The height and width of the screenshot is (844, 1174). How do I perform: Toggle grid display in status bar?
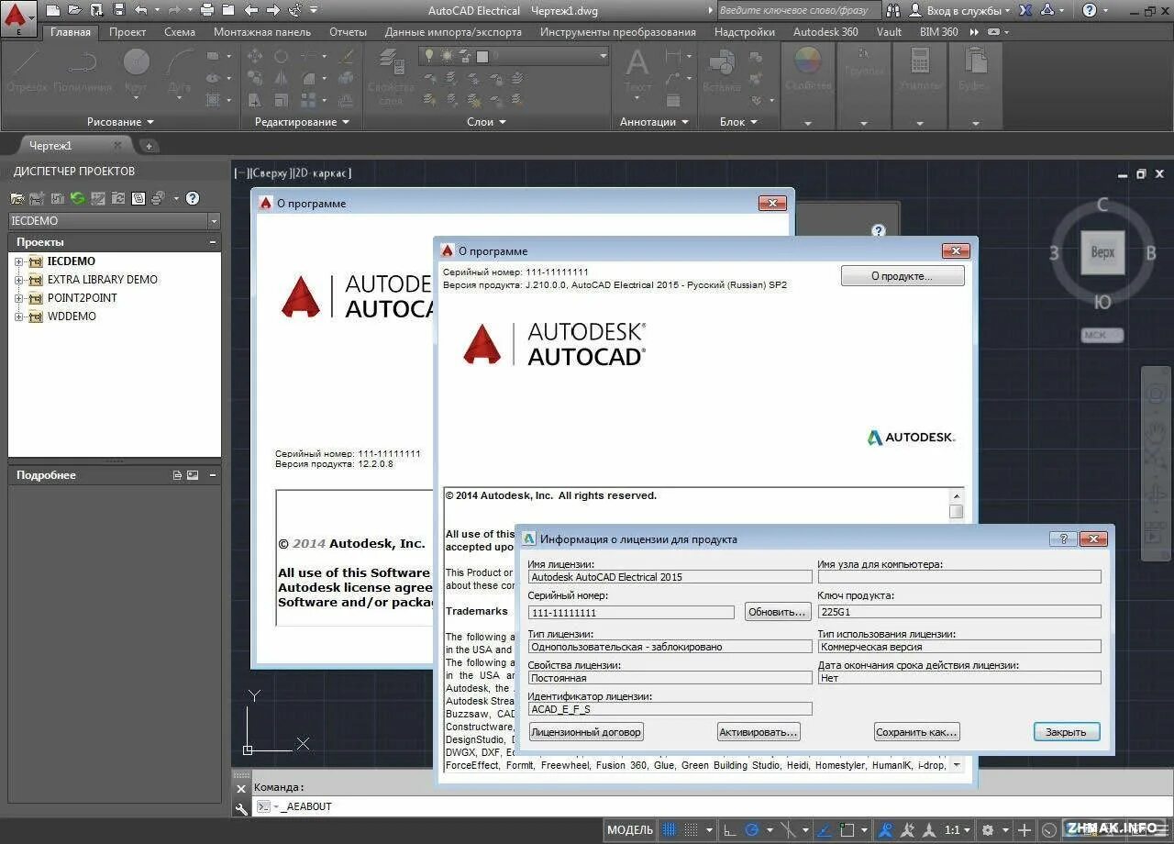pos(670,830)
